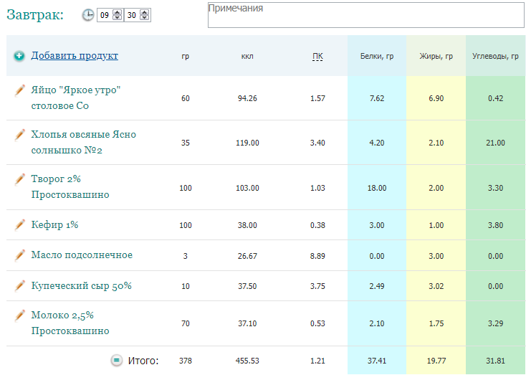Image resolution: width=526 pixels, height=375 pixels.
Task: Focus the Примечания notes text area
Action: pos(366,15)
